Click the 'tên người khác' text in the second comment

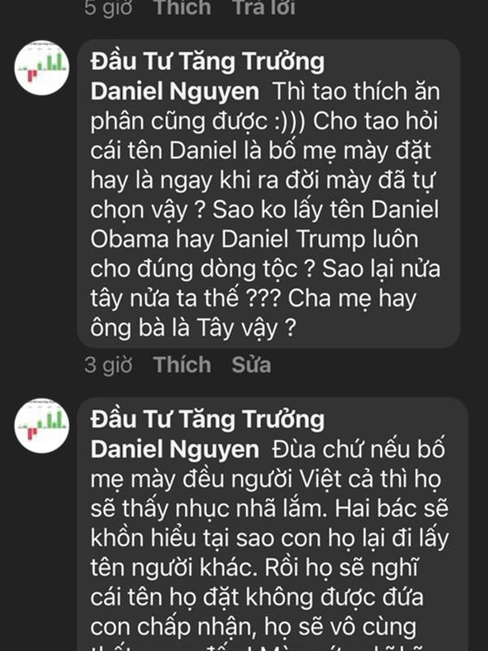point(172,568)
